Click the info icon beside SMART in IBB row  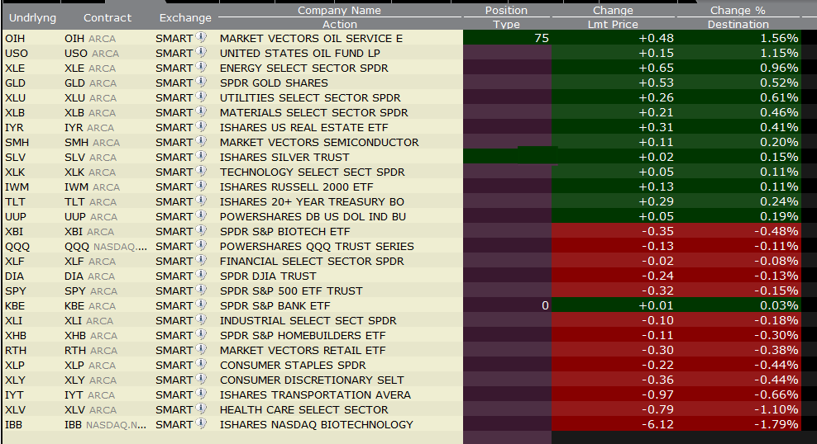coord(201,424)
